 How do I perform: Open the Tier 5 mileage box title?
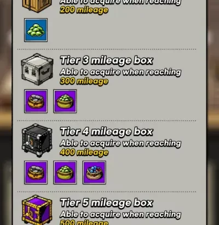107,203
